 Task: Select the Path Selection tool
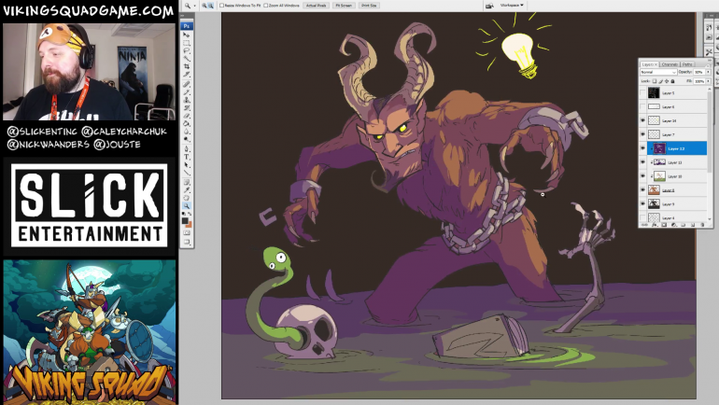point(187,165)
